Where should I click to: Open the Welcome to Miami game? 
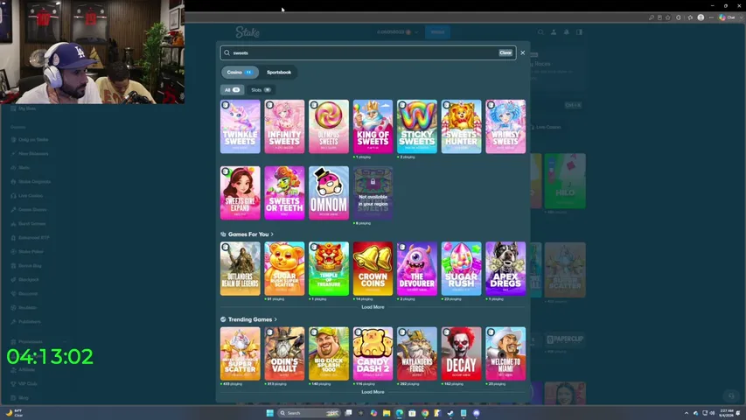pos(505,353)
